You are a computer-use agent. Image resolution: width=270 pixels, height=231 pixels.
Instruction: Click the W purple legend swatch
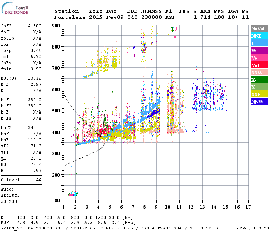259,50
